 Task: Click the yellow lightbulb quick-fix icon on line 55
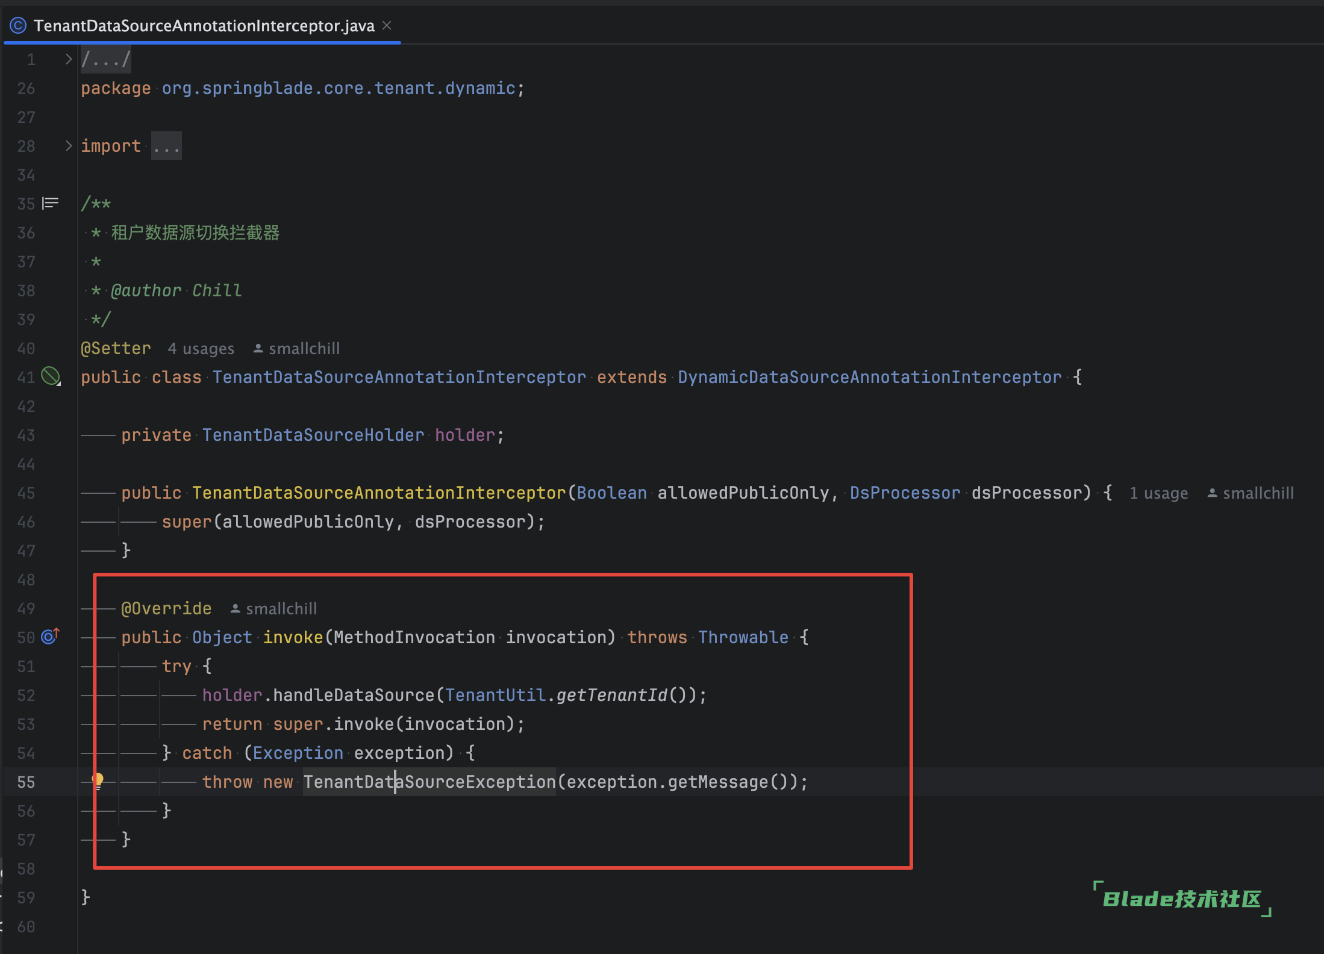98,781
